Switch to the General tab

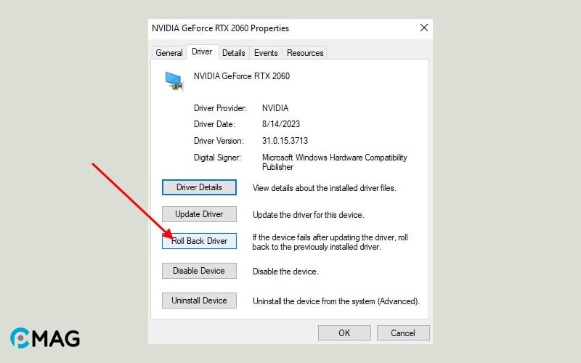[x=169, y=53]
